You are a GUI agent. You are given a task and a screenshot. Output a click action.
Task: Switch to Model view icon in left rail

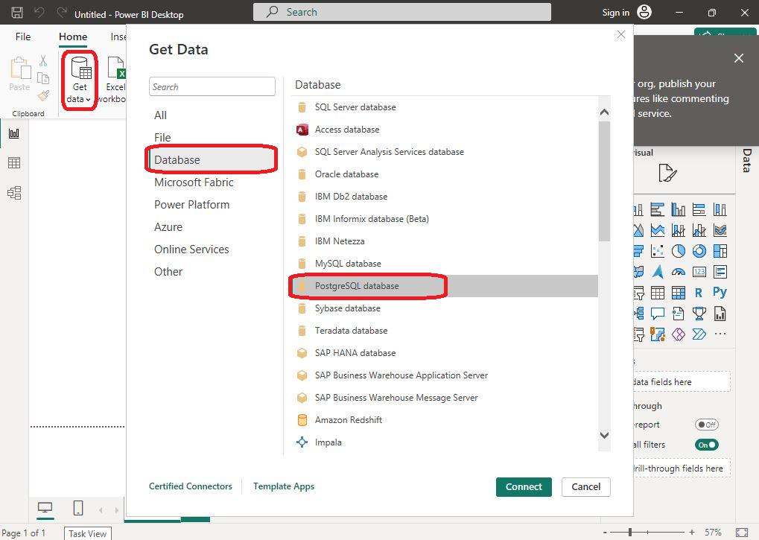[14, 193]
